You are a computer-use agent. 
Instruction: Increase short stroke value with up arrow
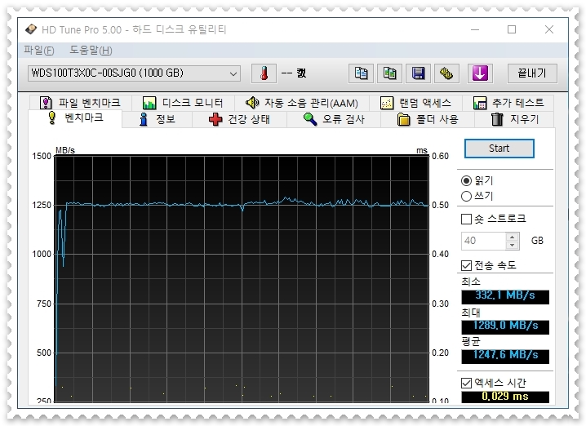click(x=513, y=237)
